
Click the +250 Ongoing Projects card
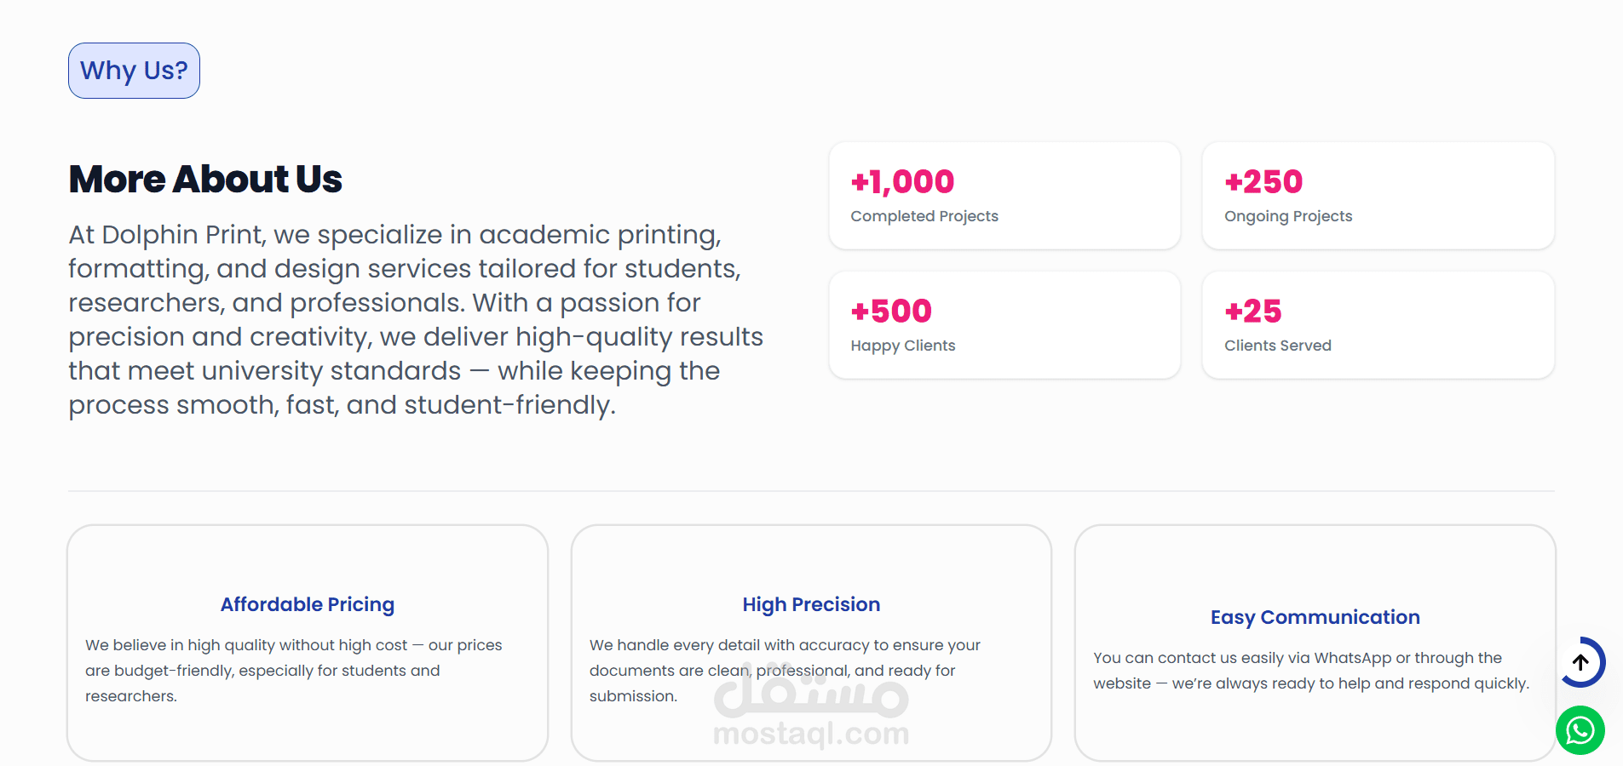tap(1378, 196)
